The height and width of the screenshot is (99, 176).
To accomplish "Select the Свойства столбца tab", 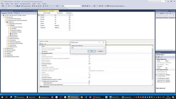I will tap(44, 41).
